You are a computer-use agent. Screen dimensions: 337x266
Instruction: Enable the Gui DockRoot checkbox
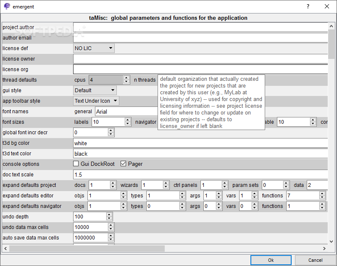coord(76,164)
